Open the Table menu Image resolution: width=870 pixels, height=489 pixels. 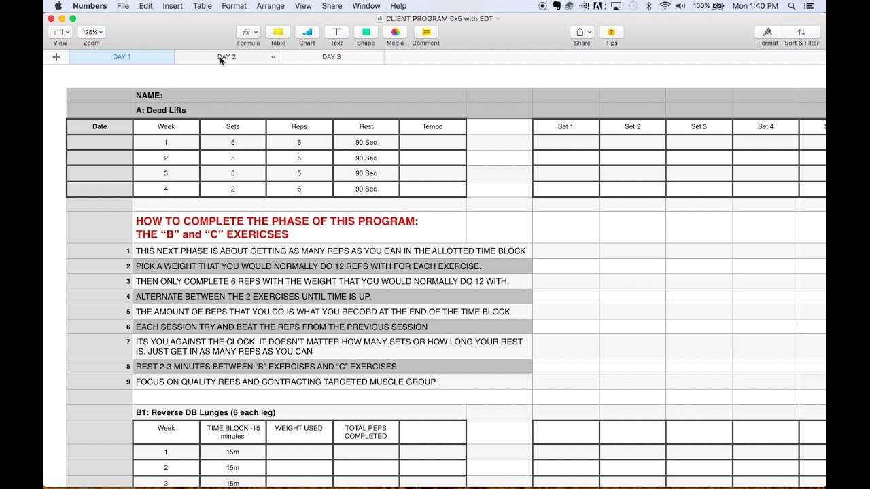pyautogui.click(x=203, y=6)
